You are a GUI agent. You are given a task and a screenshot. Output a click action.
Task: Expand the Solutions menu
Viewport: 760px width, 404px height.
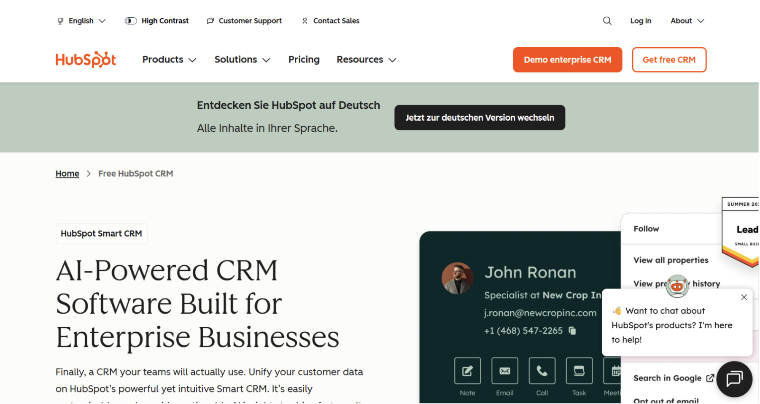(242, 59)
